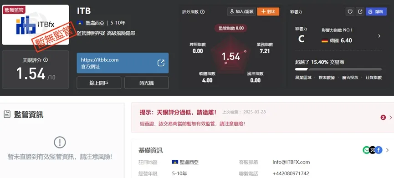This screenshot has height=178, width=394.
Task: Click the share icon beside the heart
Action: click(360, 11)
